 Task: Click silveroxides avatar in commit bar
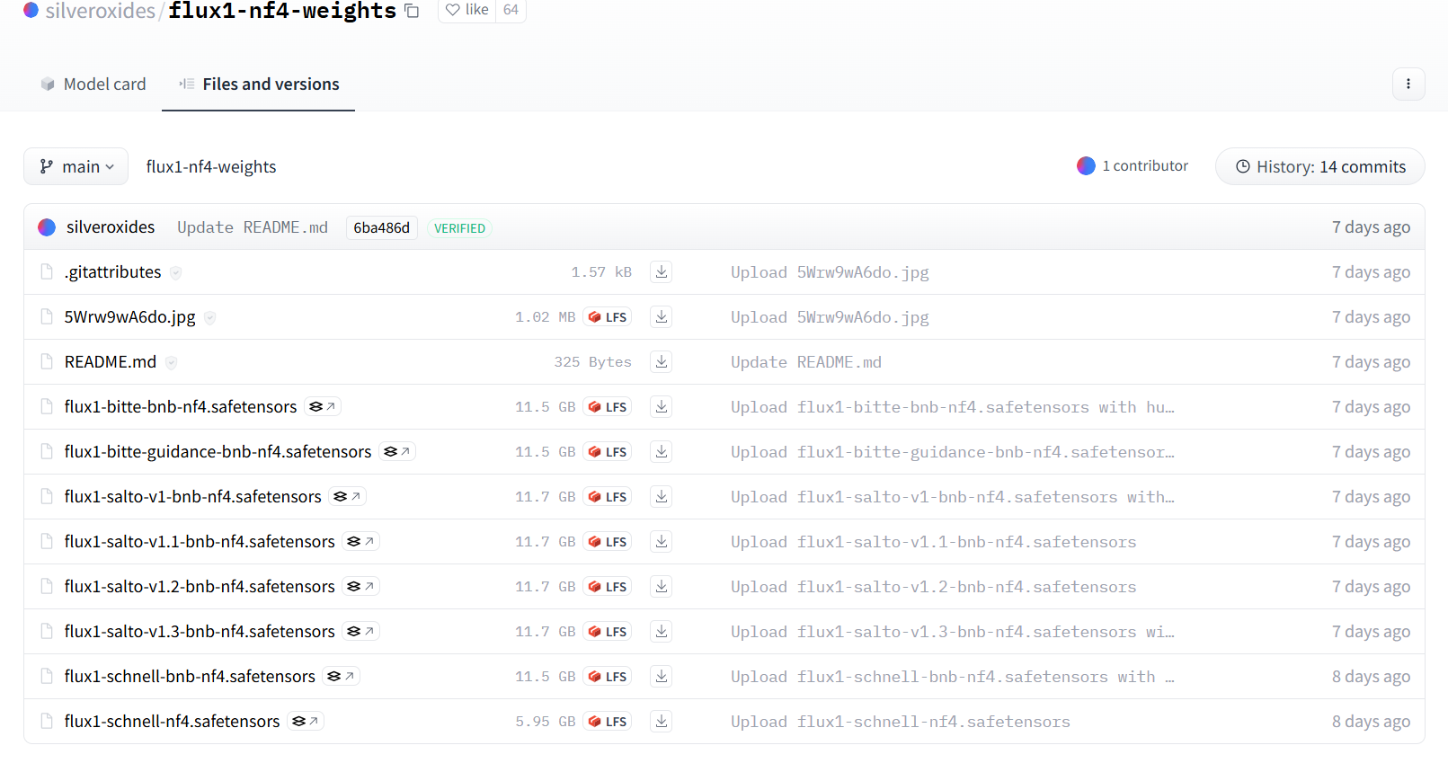point(47,227)
